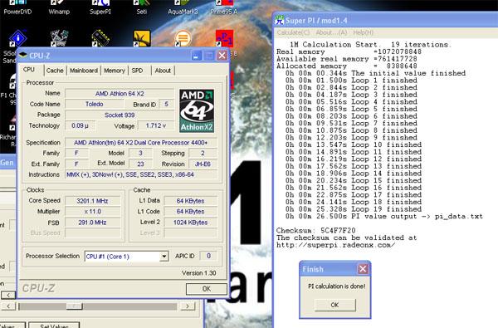This screenshot has width=498, height=328.
Task: Click the left arrow of the horizontal scrollbar
Action: click(8, 306)
